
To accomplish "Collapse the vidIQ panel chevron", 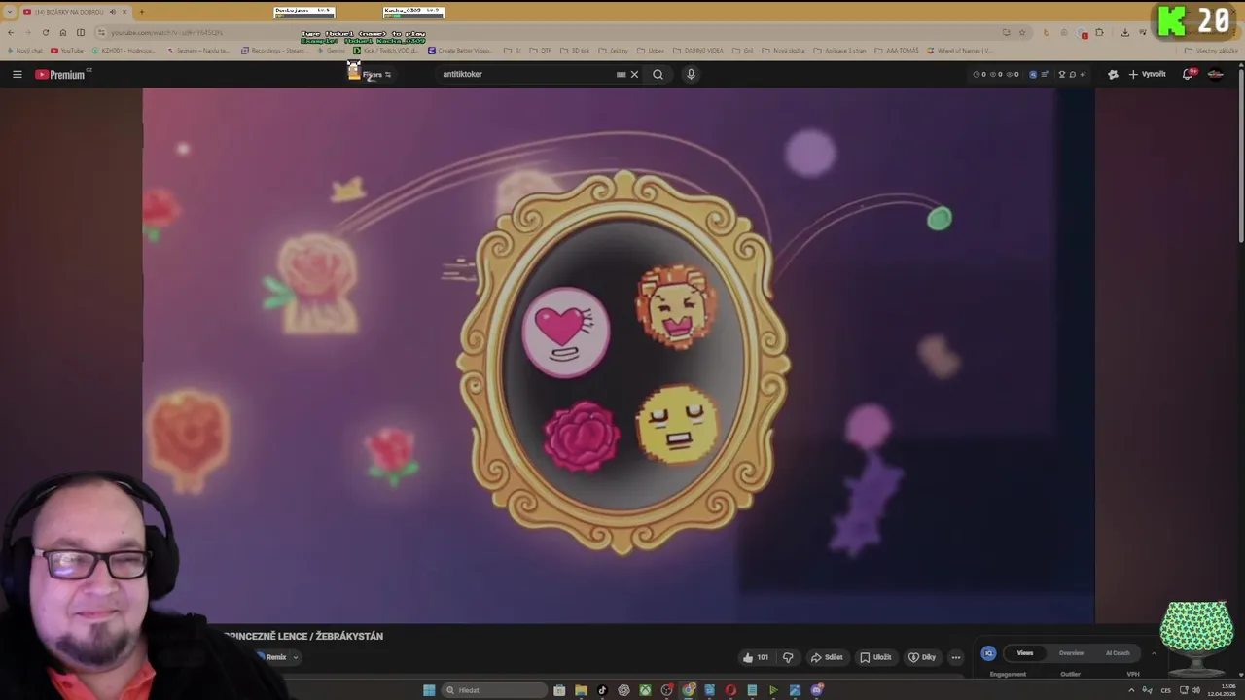I will tap(1155, 653).
